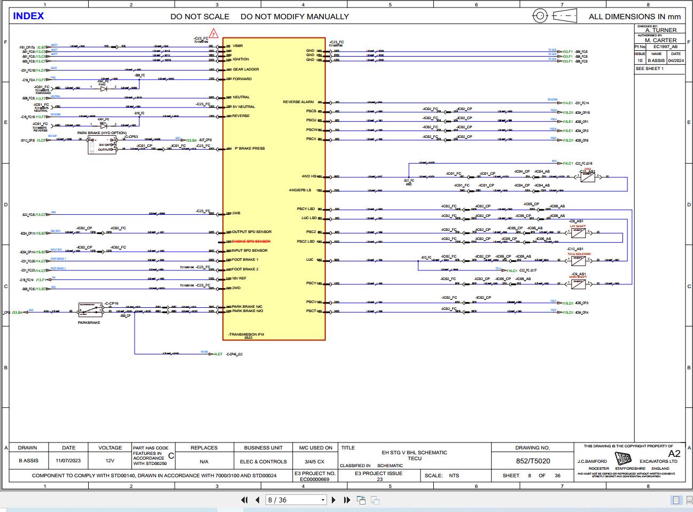
Task: Open the page number dropdown arrow
Action: [x=323, y=500]
